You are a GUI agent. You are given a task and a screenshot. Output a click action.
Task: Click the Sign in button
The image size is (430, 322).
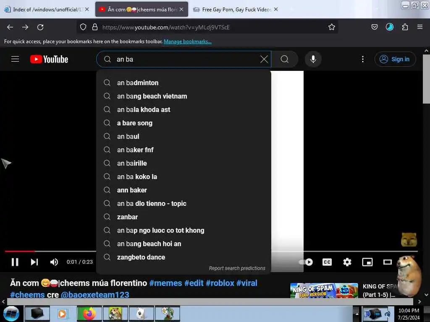[x=395, y=59]
